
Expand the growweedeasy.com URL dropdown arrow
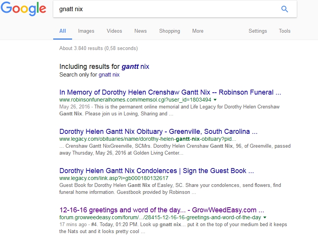click(x=265, y=218)
